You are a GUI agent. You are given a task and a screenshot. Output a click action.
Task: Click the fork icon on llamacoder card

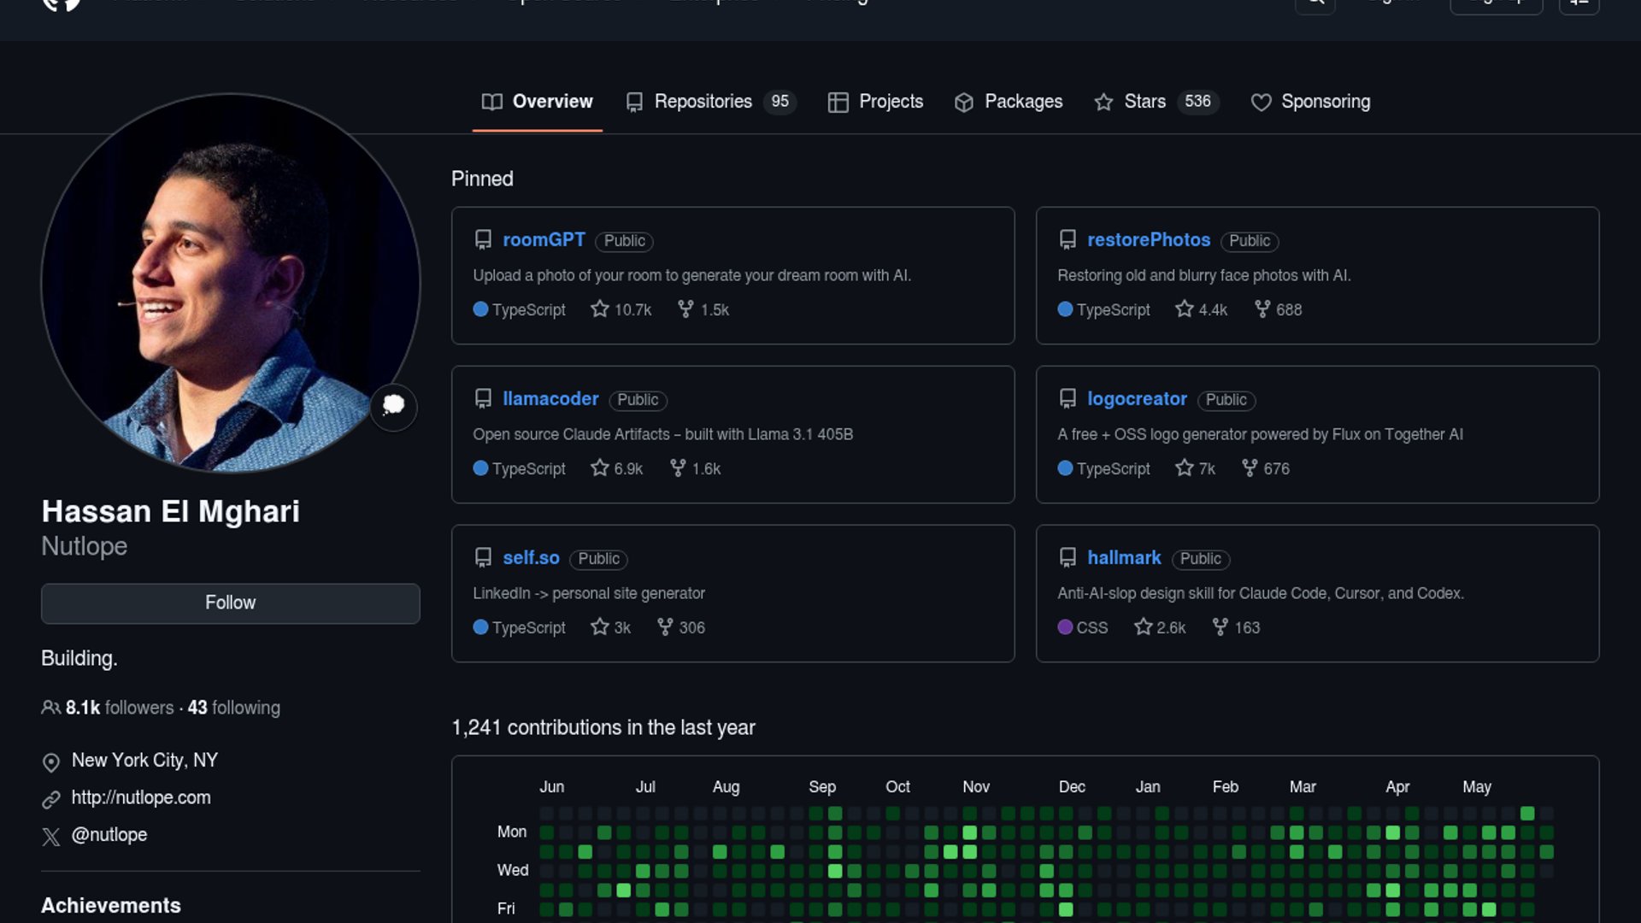click(x=678, y=467)
